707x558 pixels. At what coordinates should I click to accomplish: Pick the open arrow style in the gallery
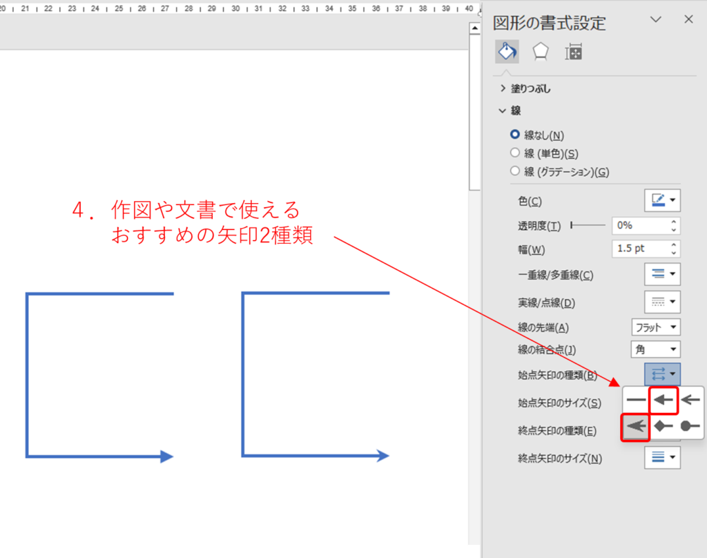[x=690, y=399]
